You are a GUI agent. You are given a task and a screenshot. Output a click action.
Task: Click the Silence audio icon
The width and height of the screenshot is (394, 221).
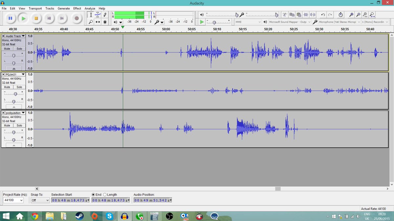click(x=313, y=15)
